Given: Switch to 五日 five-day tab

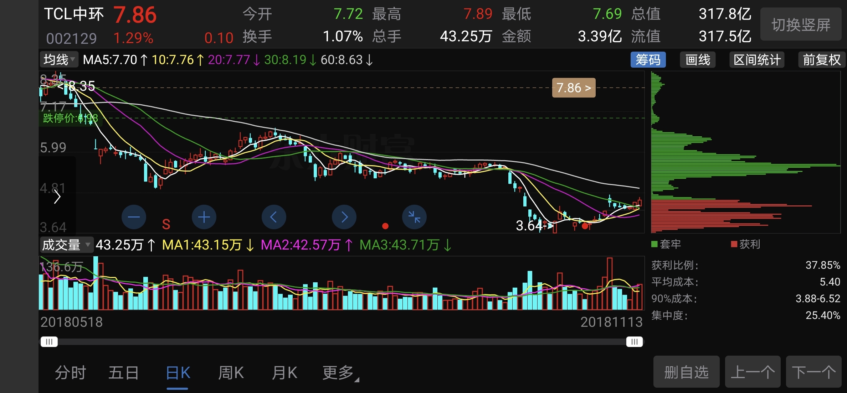Looking at the screenshot, I should coord(123,373).
